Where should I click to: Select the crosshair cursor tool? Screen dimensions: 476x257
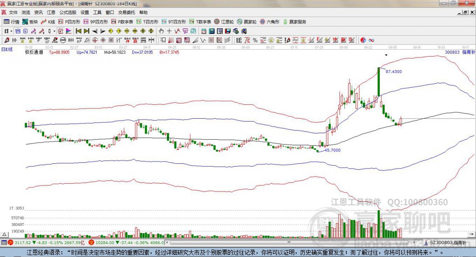click(x=169, y=31)
